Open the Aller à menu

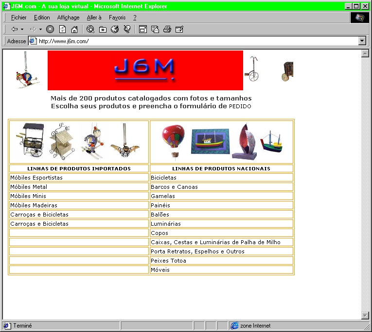[x=94, y=17]
